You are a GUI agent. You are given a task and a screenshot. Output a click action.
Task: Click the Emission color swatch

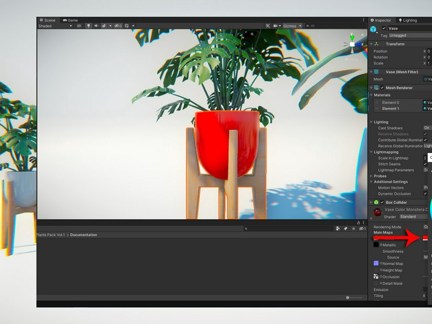pos(426,289)
